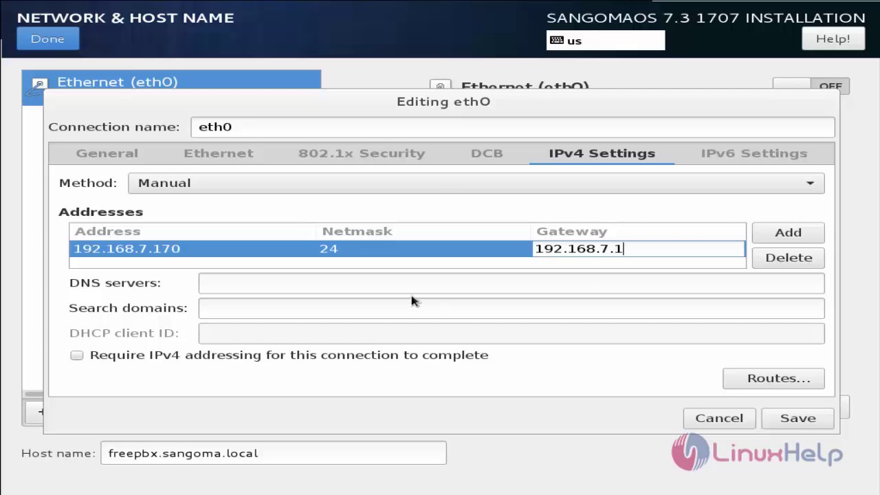Click the Ethernet eth0 device icon
880x495 pixels.
40,84
